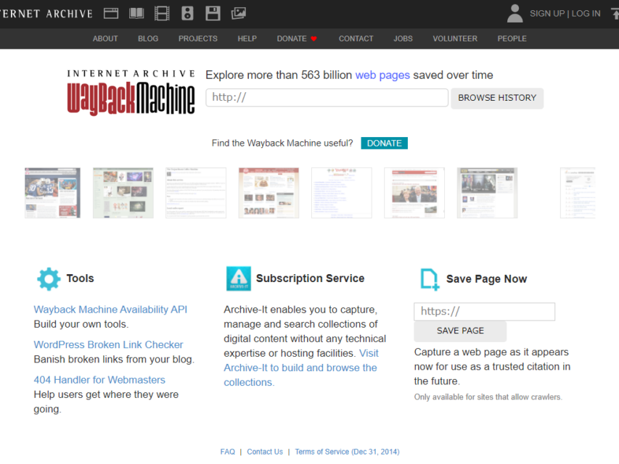Screen dimensions: 619x464
Task: Click the Tools gear icon
Action: [x=49, y=279]
